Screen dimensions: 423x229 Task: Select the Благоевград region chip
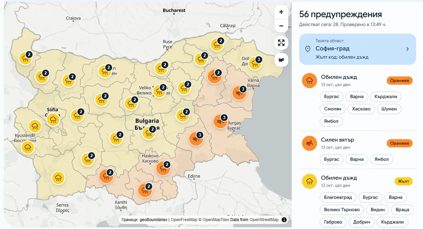click(x=338, y=197)
